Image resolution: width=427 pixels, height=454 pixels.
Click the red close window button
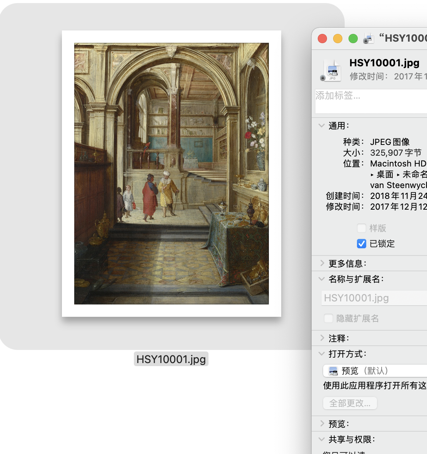322,39
